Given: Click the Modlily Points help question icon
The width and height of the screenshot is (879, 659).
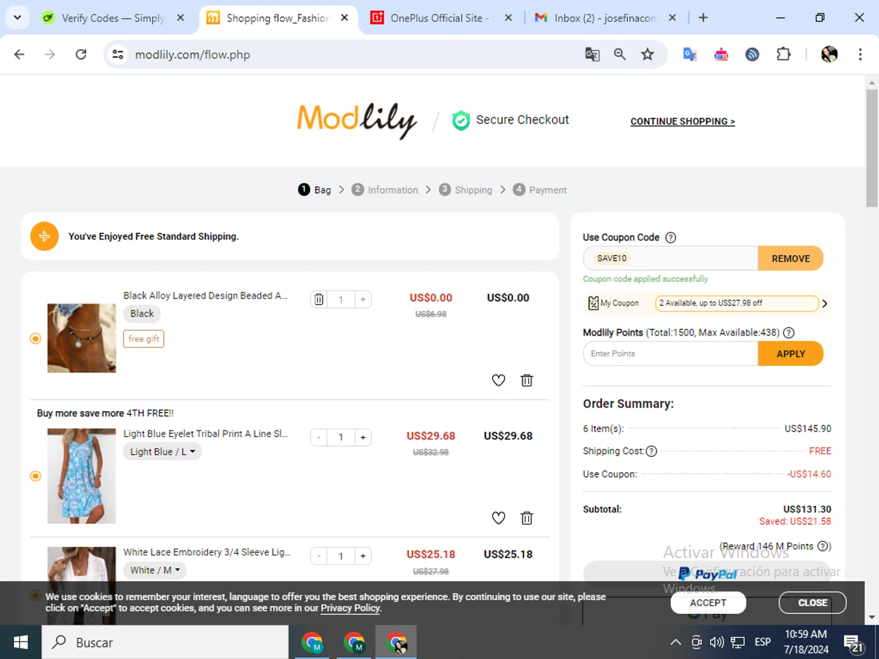Looking at the screenshot, I should [x=789, y=333].
